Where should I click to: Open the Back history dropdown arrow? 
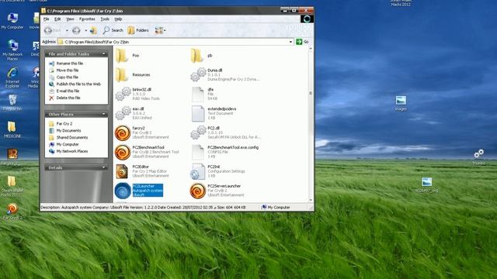point(67,31)
